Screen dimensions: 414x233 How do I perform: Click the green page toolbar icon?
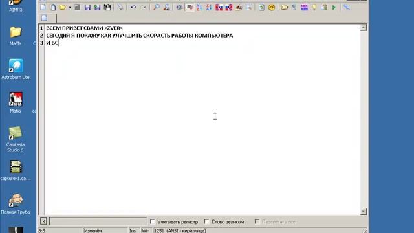tap(261, 7)
